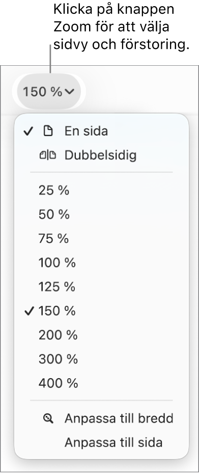The image size is (199, 473).
Task: Click the chevron arrow on Zoom button
Action: 69,92
